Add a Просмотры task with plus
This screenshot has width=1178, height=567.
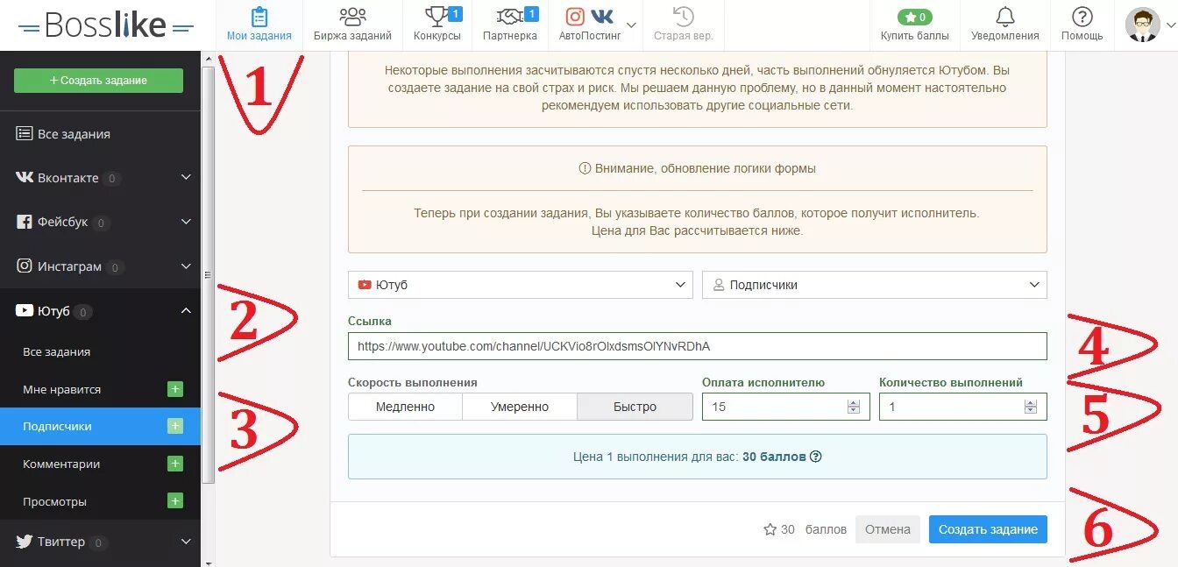[x=175, y=501]
